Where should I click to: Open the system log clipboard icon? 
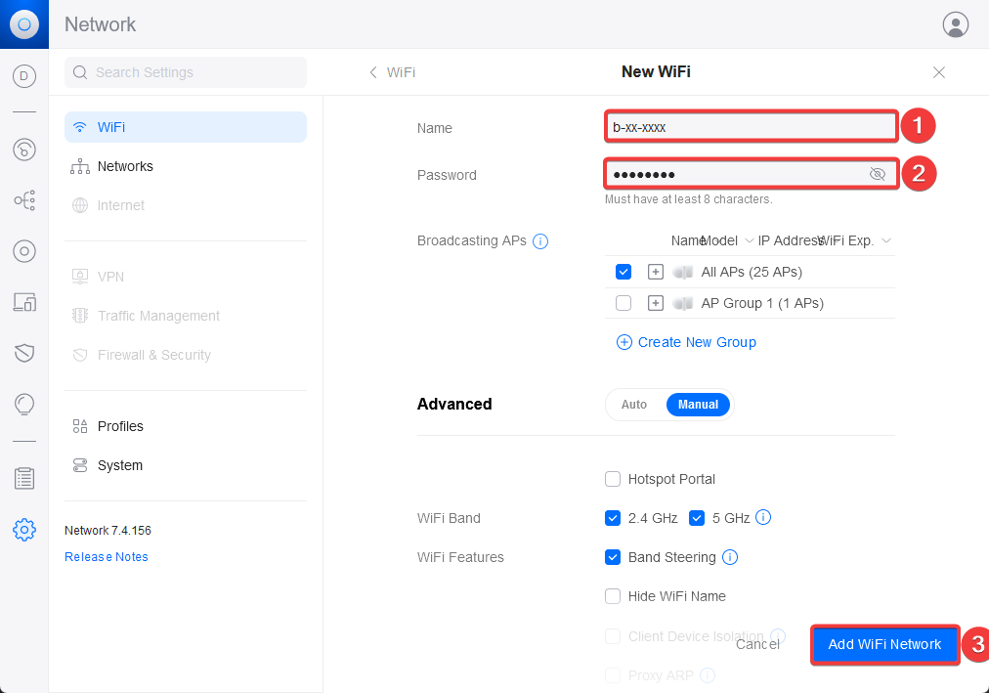coord(24,479)
